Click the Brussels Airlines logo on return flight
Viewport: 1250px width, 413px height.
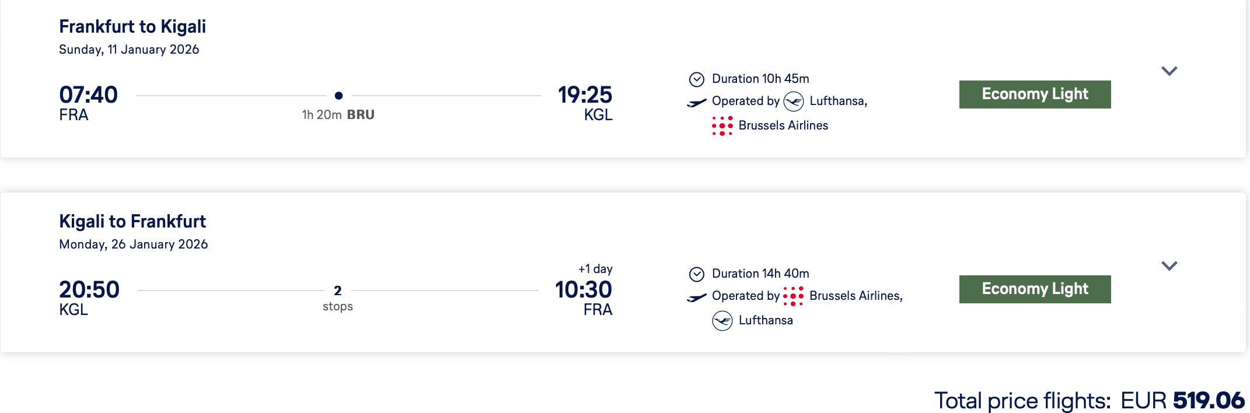pos(793,296)
